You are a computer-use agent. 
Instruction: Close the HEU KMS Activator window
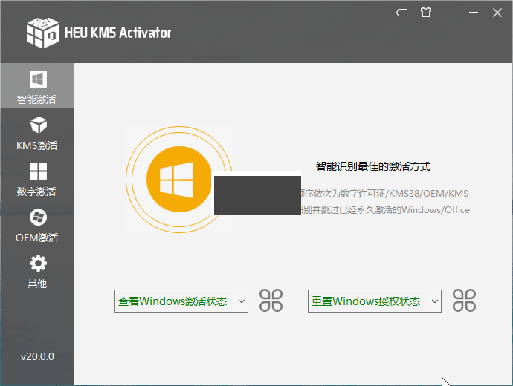coord(497,13)
